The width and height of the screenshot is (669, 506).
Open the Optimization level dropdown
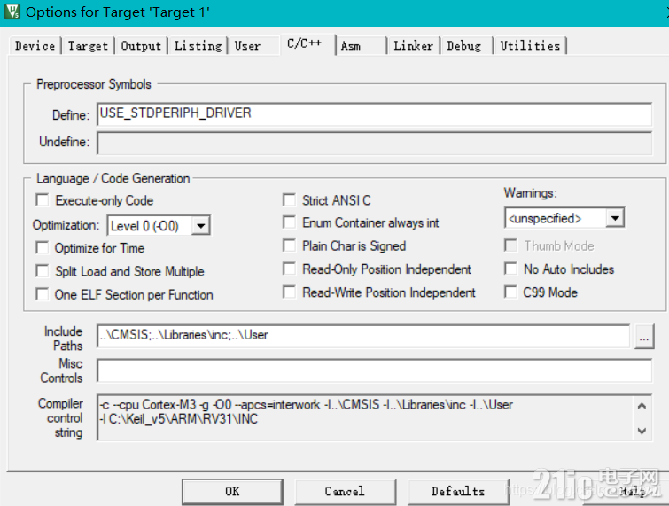tap(200, 225)
